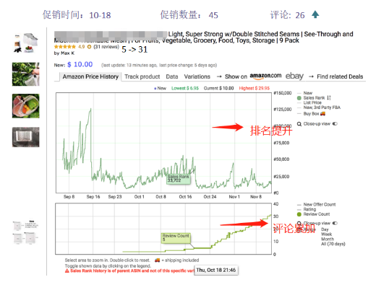Image resolution: width=368 pixels, height=290 pixels.
Task: Toggle the Review Count legend dot
Action: point(299,214)
